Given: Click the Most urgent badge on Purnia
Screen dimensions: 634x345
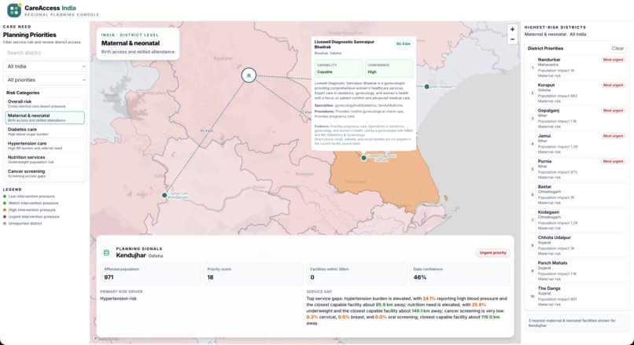Looking at the screenshot, I should point(613,162).
